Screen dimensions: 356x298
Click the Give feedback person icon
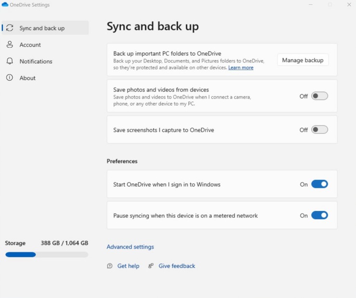151,266
